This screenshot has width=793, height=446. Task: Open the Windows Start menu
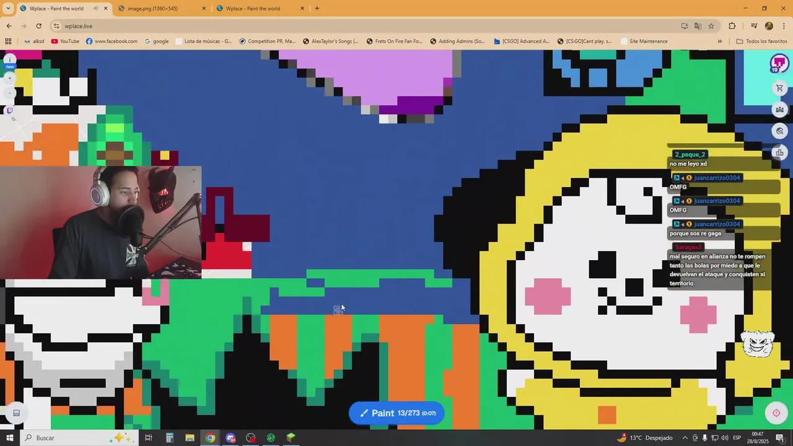coord(9,438)
